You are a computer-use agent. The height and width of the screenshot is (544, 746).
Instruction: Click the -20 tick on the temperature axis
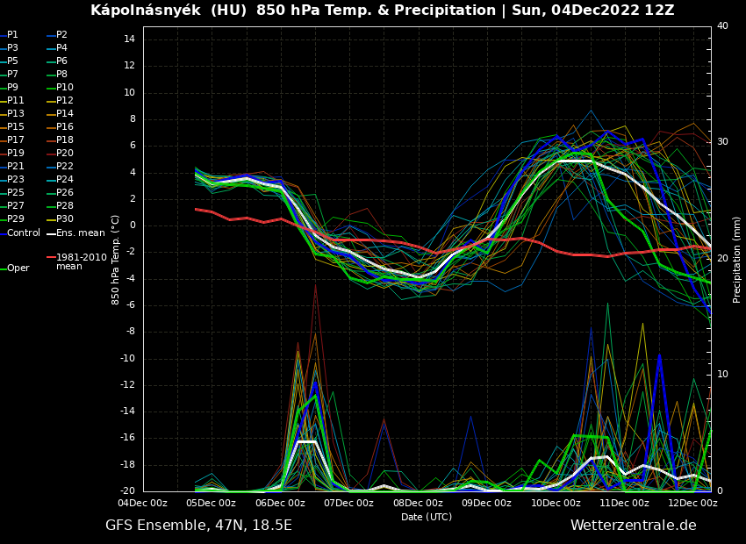pos(128,491)
